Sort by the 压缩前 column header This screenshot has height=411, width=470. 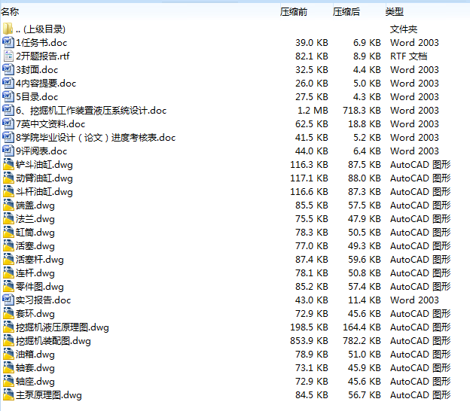coord(294,12)
